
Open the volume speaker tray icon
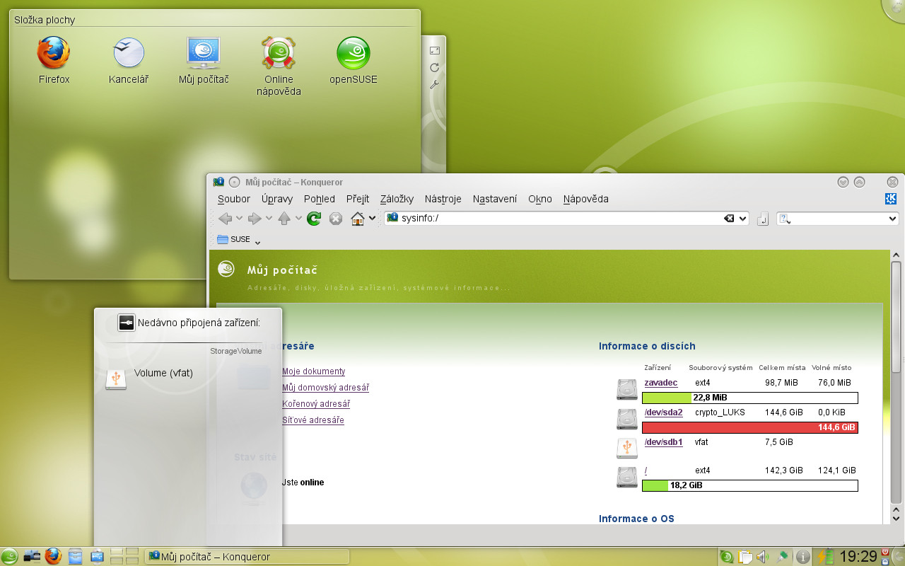click(763, 557)
